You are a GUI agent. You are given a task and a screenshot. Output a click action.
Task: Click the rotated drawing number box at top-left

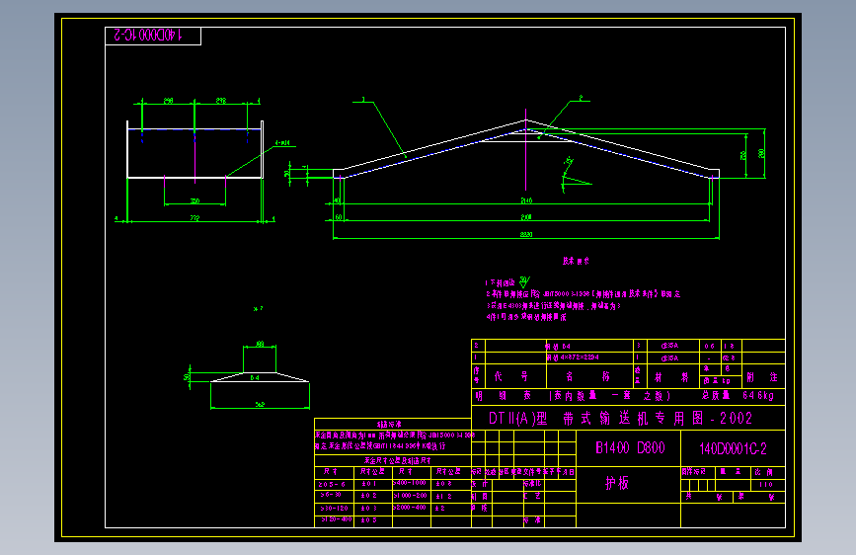point(153,36)
